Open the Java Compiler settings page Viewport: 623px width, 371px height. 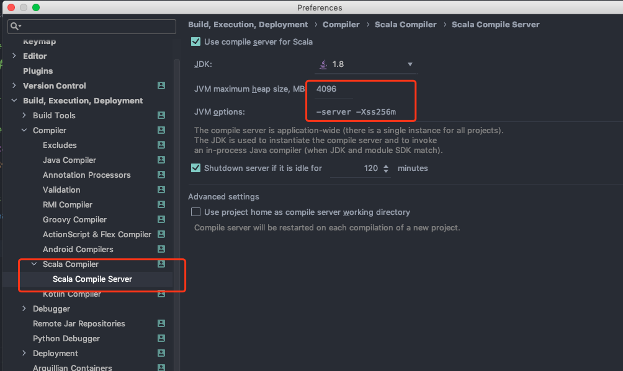pos(69,160)
